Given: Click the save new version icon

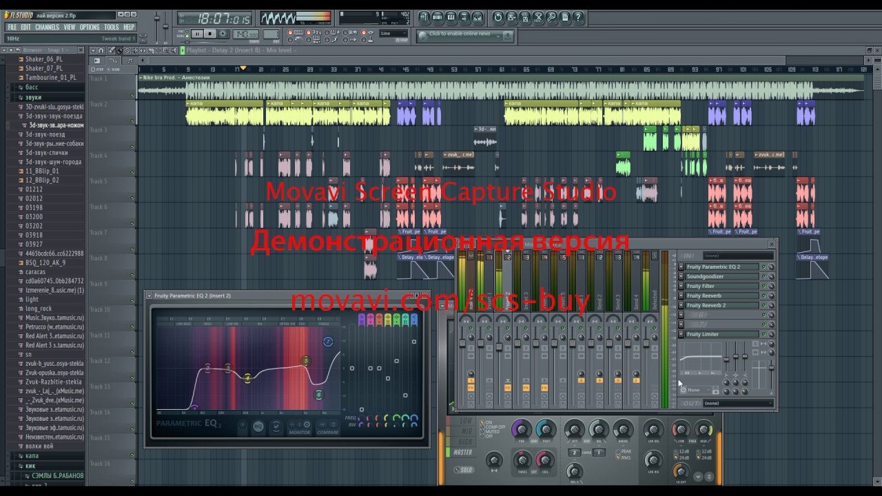Looking at the screenshot, I should 511,17.
